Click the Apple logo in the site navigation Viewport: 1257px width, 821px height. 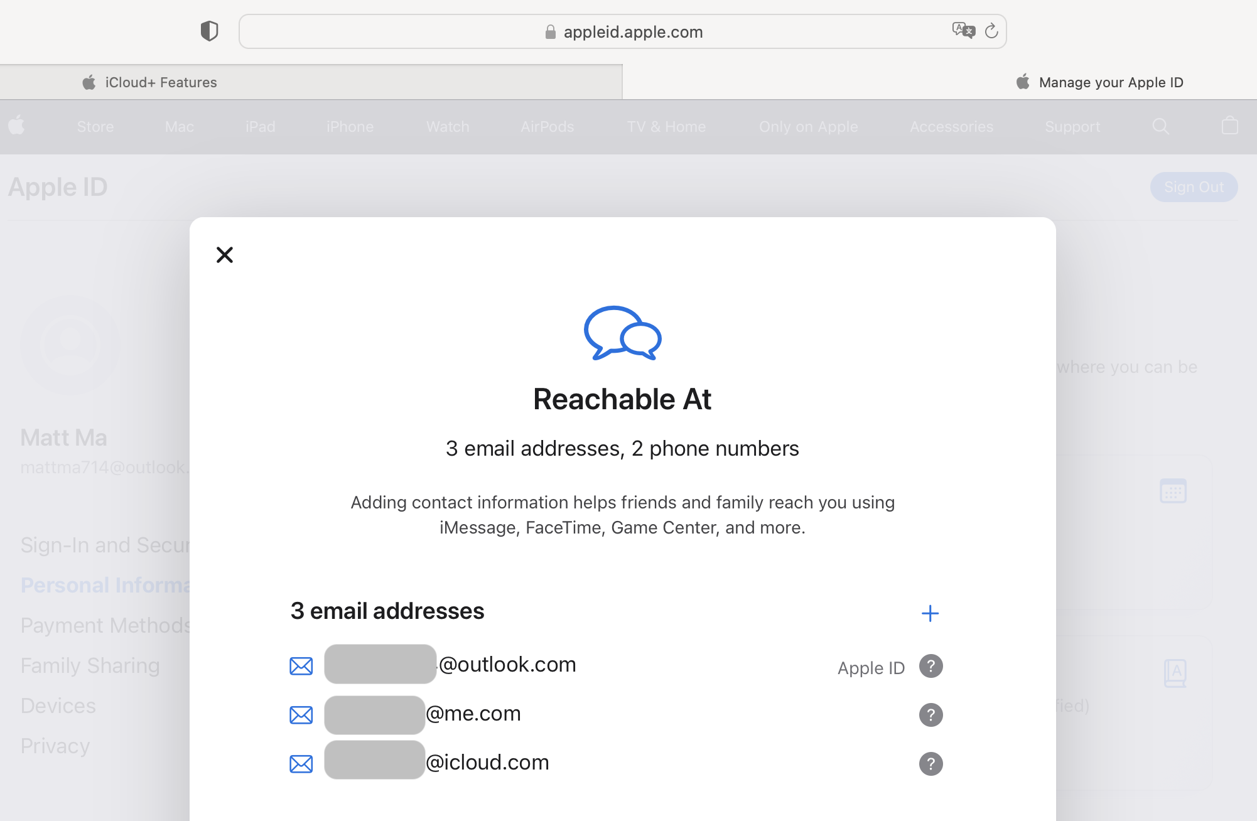pos(17,126)
